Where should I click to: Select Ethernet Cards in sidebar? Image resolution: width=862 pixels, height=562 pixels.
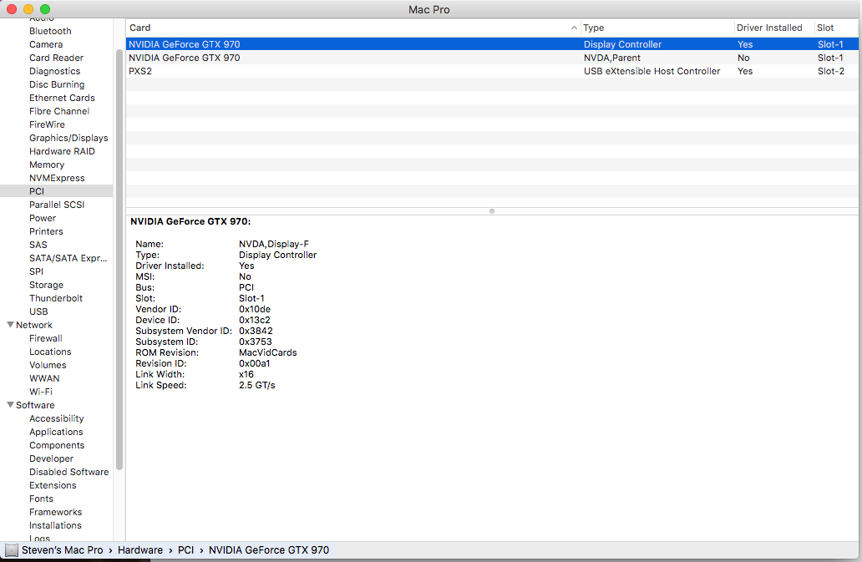tap(62, 98)
